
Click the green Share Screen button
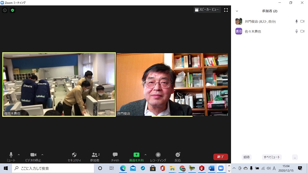click(x=136, y=156)
